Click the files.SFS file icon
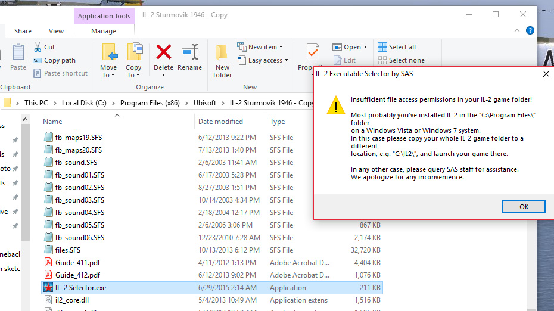This screenshot has height=311, width=554. coord(48,250)
